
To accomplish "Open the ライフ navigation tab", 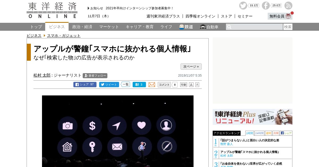I will (x=166, y=27).
